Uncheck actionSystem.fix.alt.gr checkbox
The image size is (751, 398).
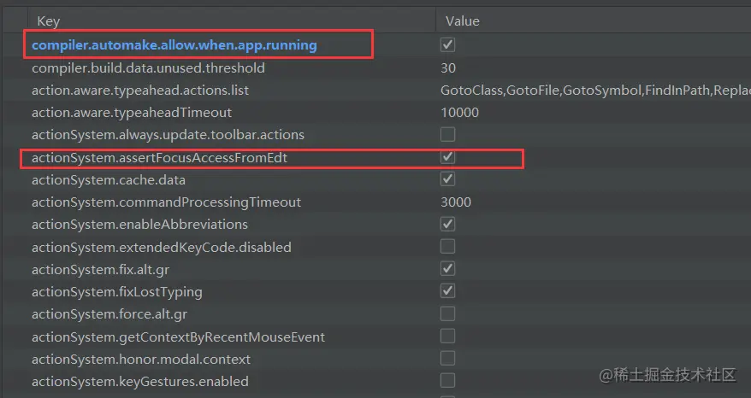(448, 269)
